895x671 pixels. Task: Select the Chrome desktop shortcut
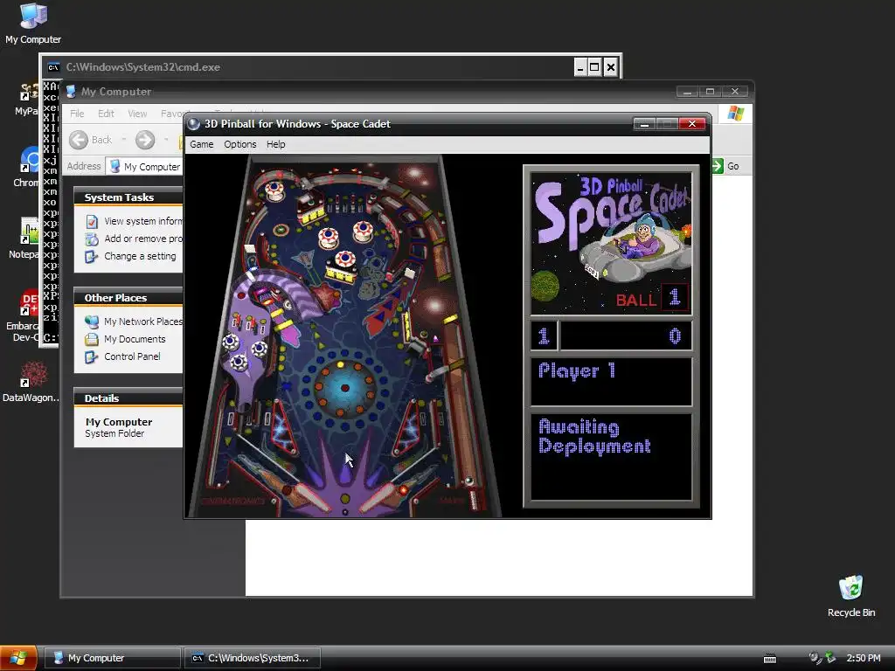(26, 167)
